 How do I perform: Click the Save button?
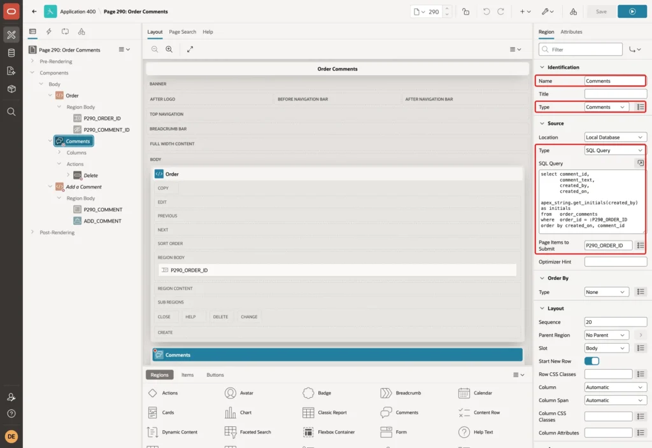[601, 11]
